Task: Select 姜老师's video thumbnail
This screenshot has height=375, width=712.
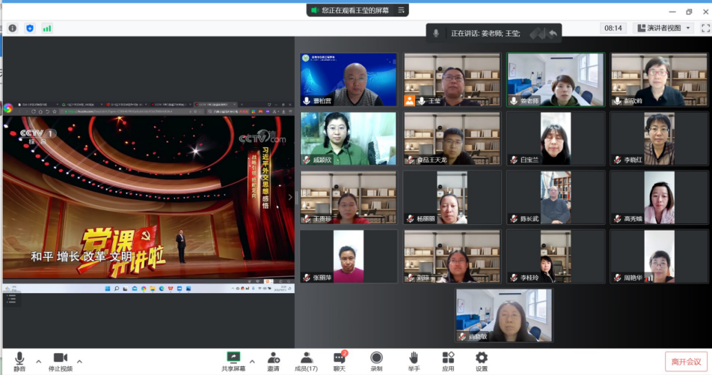Action: click(555, 80)
